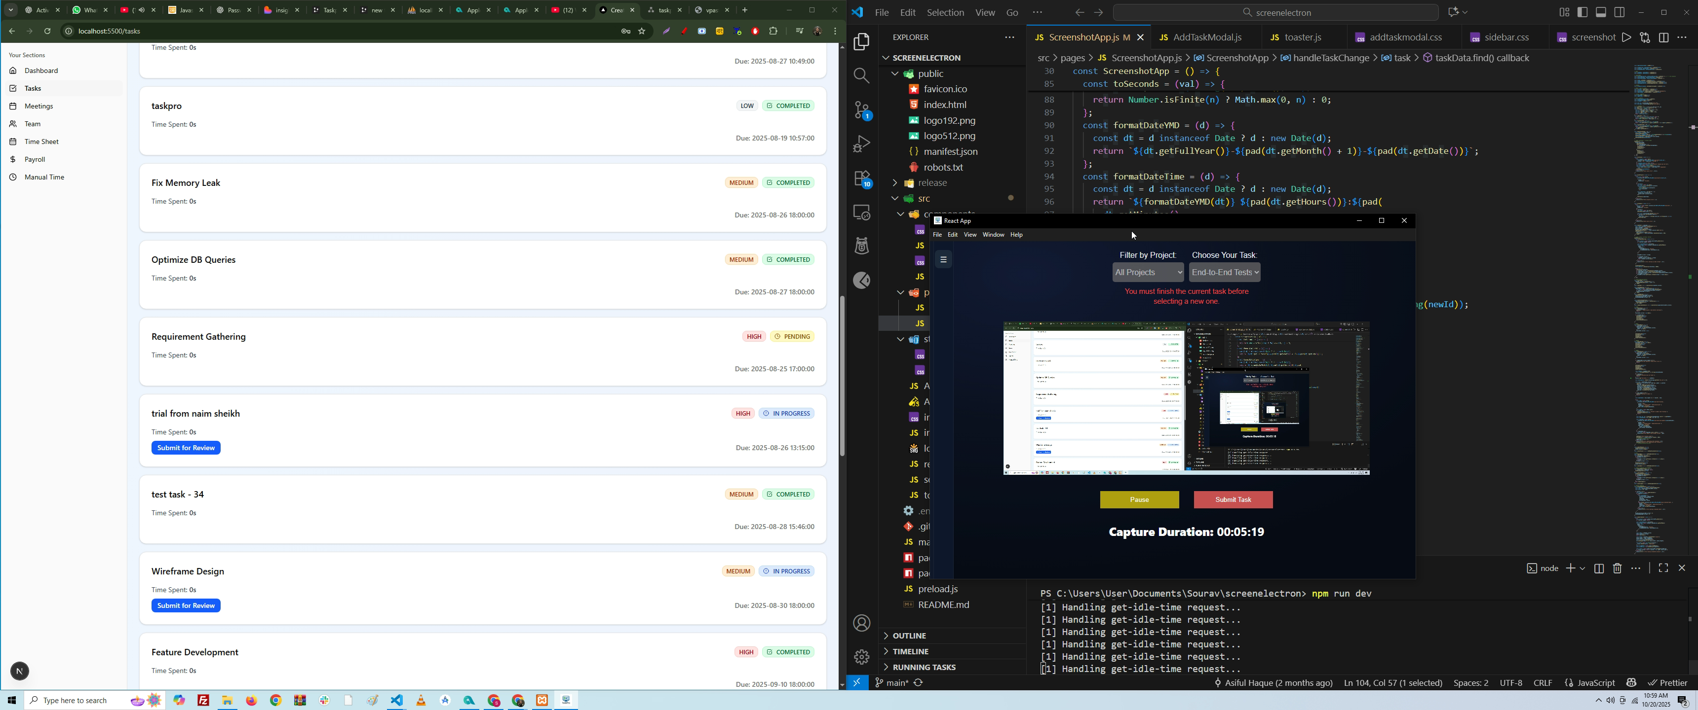1698x710 pixels.
Task: Open the End-to-End Tests task dropdown
Action: (x=1225, y=273)
